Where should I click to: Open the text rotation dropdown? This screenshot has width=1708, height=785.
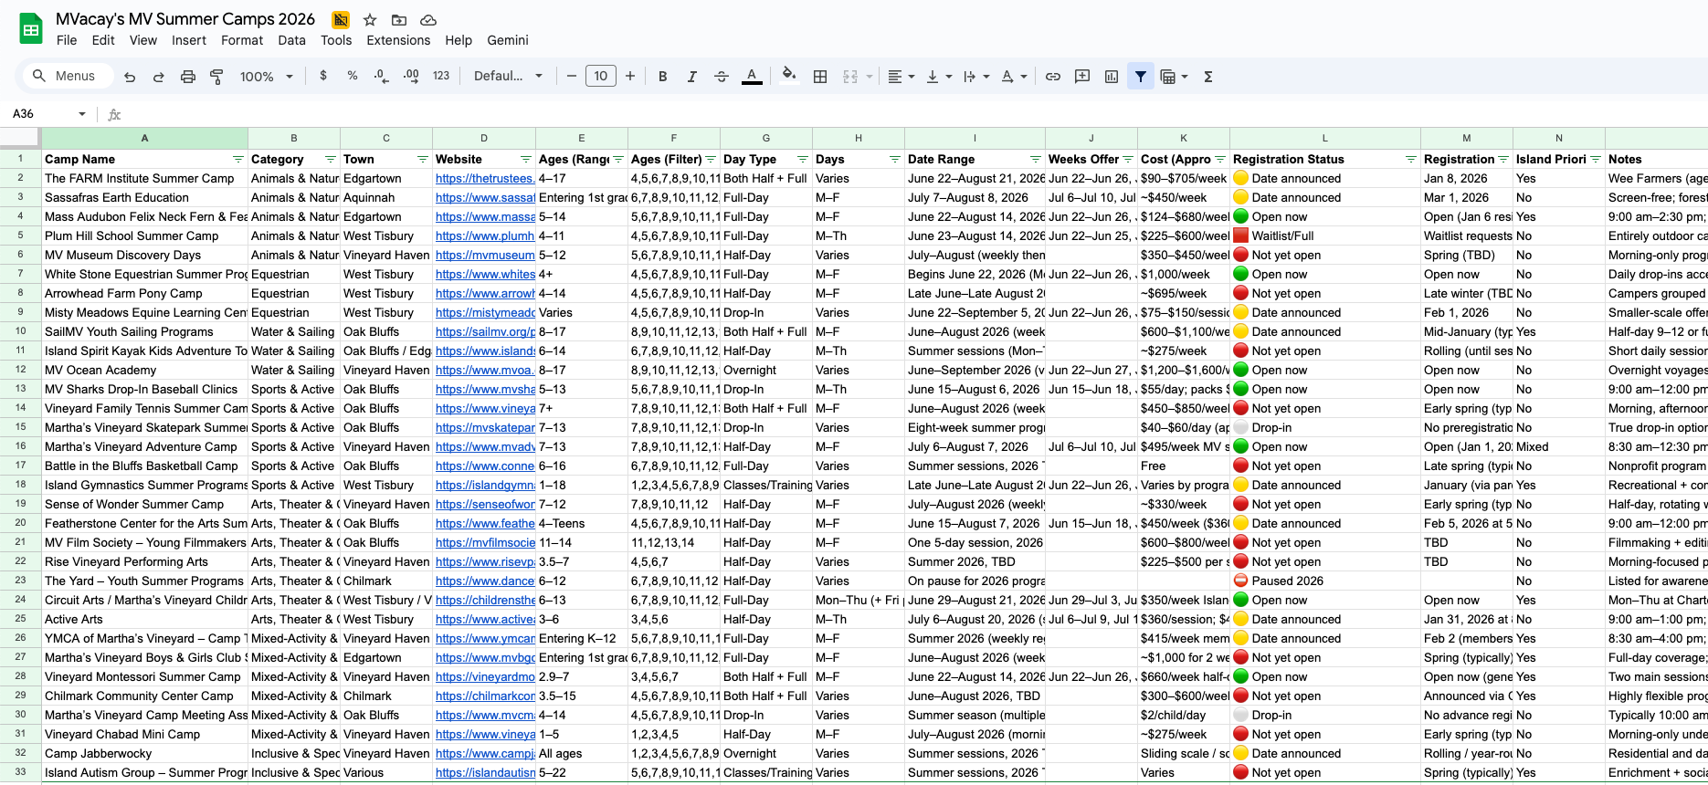click(x=1014, y=77)
